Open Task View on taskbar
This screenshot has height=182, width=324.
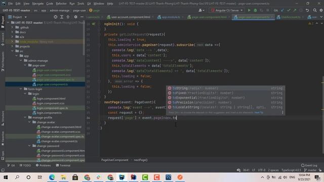pyautogui.click(x=40, y=177)
